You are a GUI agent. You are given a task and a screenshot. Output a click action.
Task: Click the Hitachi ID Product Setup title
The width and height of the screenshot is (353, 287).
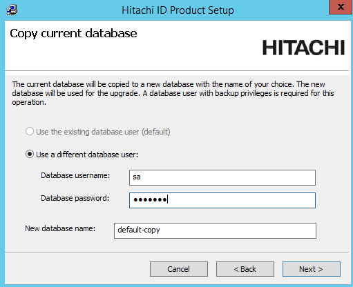[x=178, y=10]
